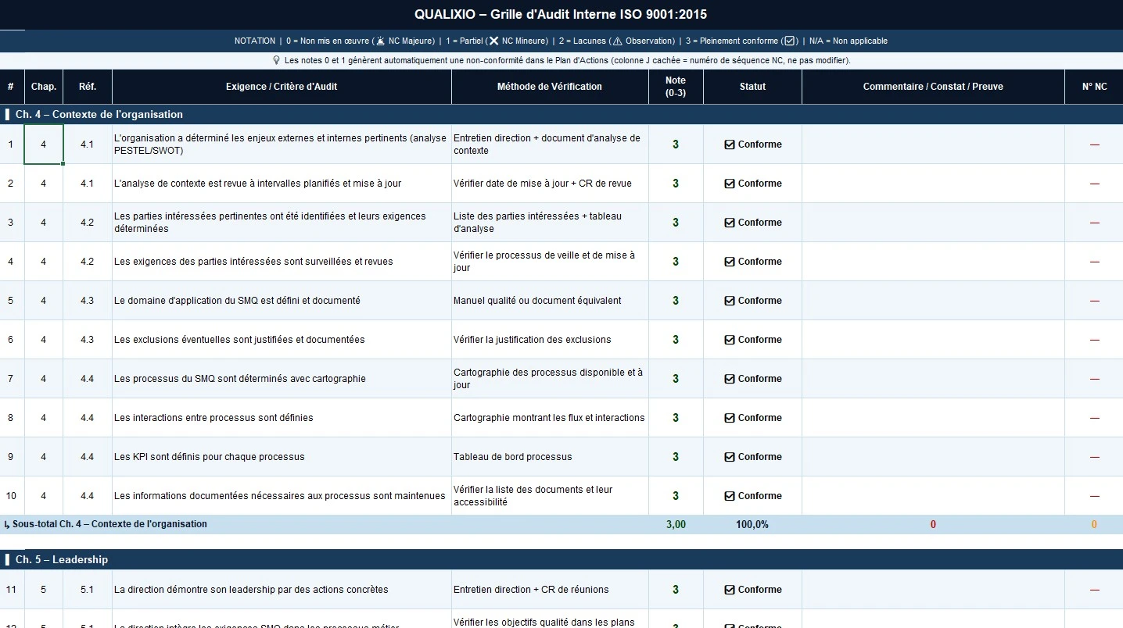Click the NOTATION legend row
Image resolution: width=1123 pixels, height=628 pixels.
tap(561, 41)
